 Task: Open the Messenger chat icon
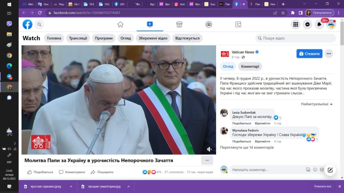[307, 24]
